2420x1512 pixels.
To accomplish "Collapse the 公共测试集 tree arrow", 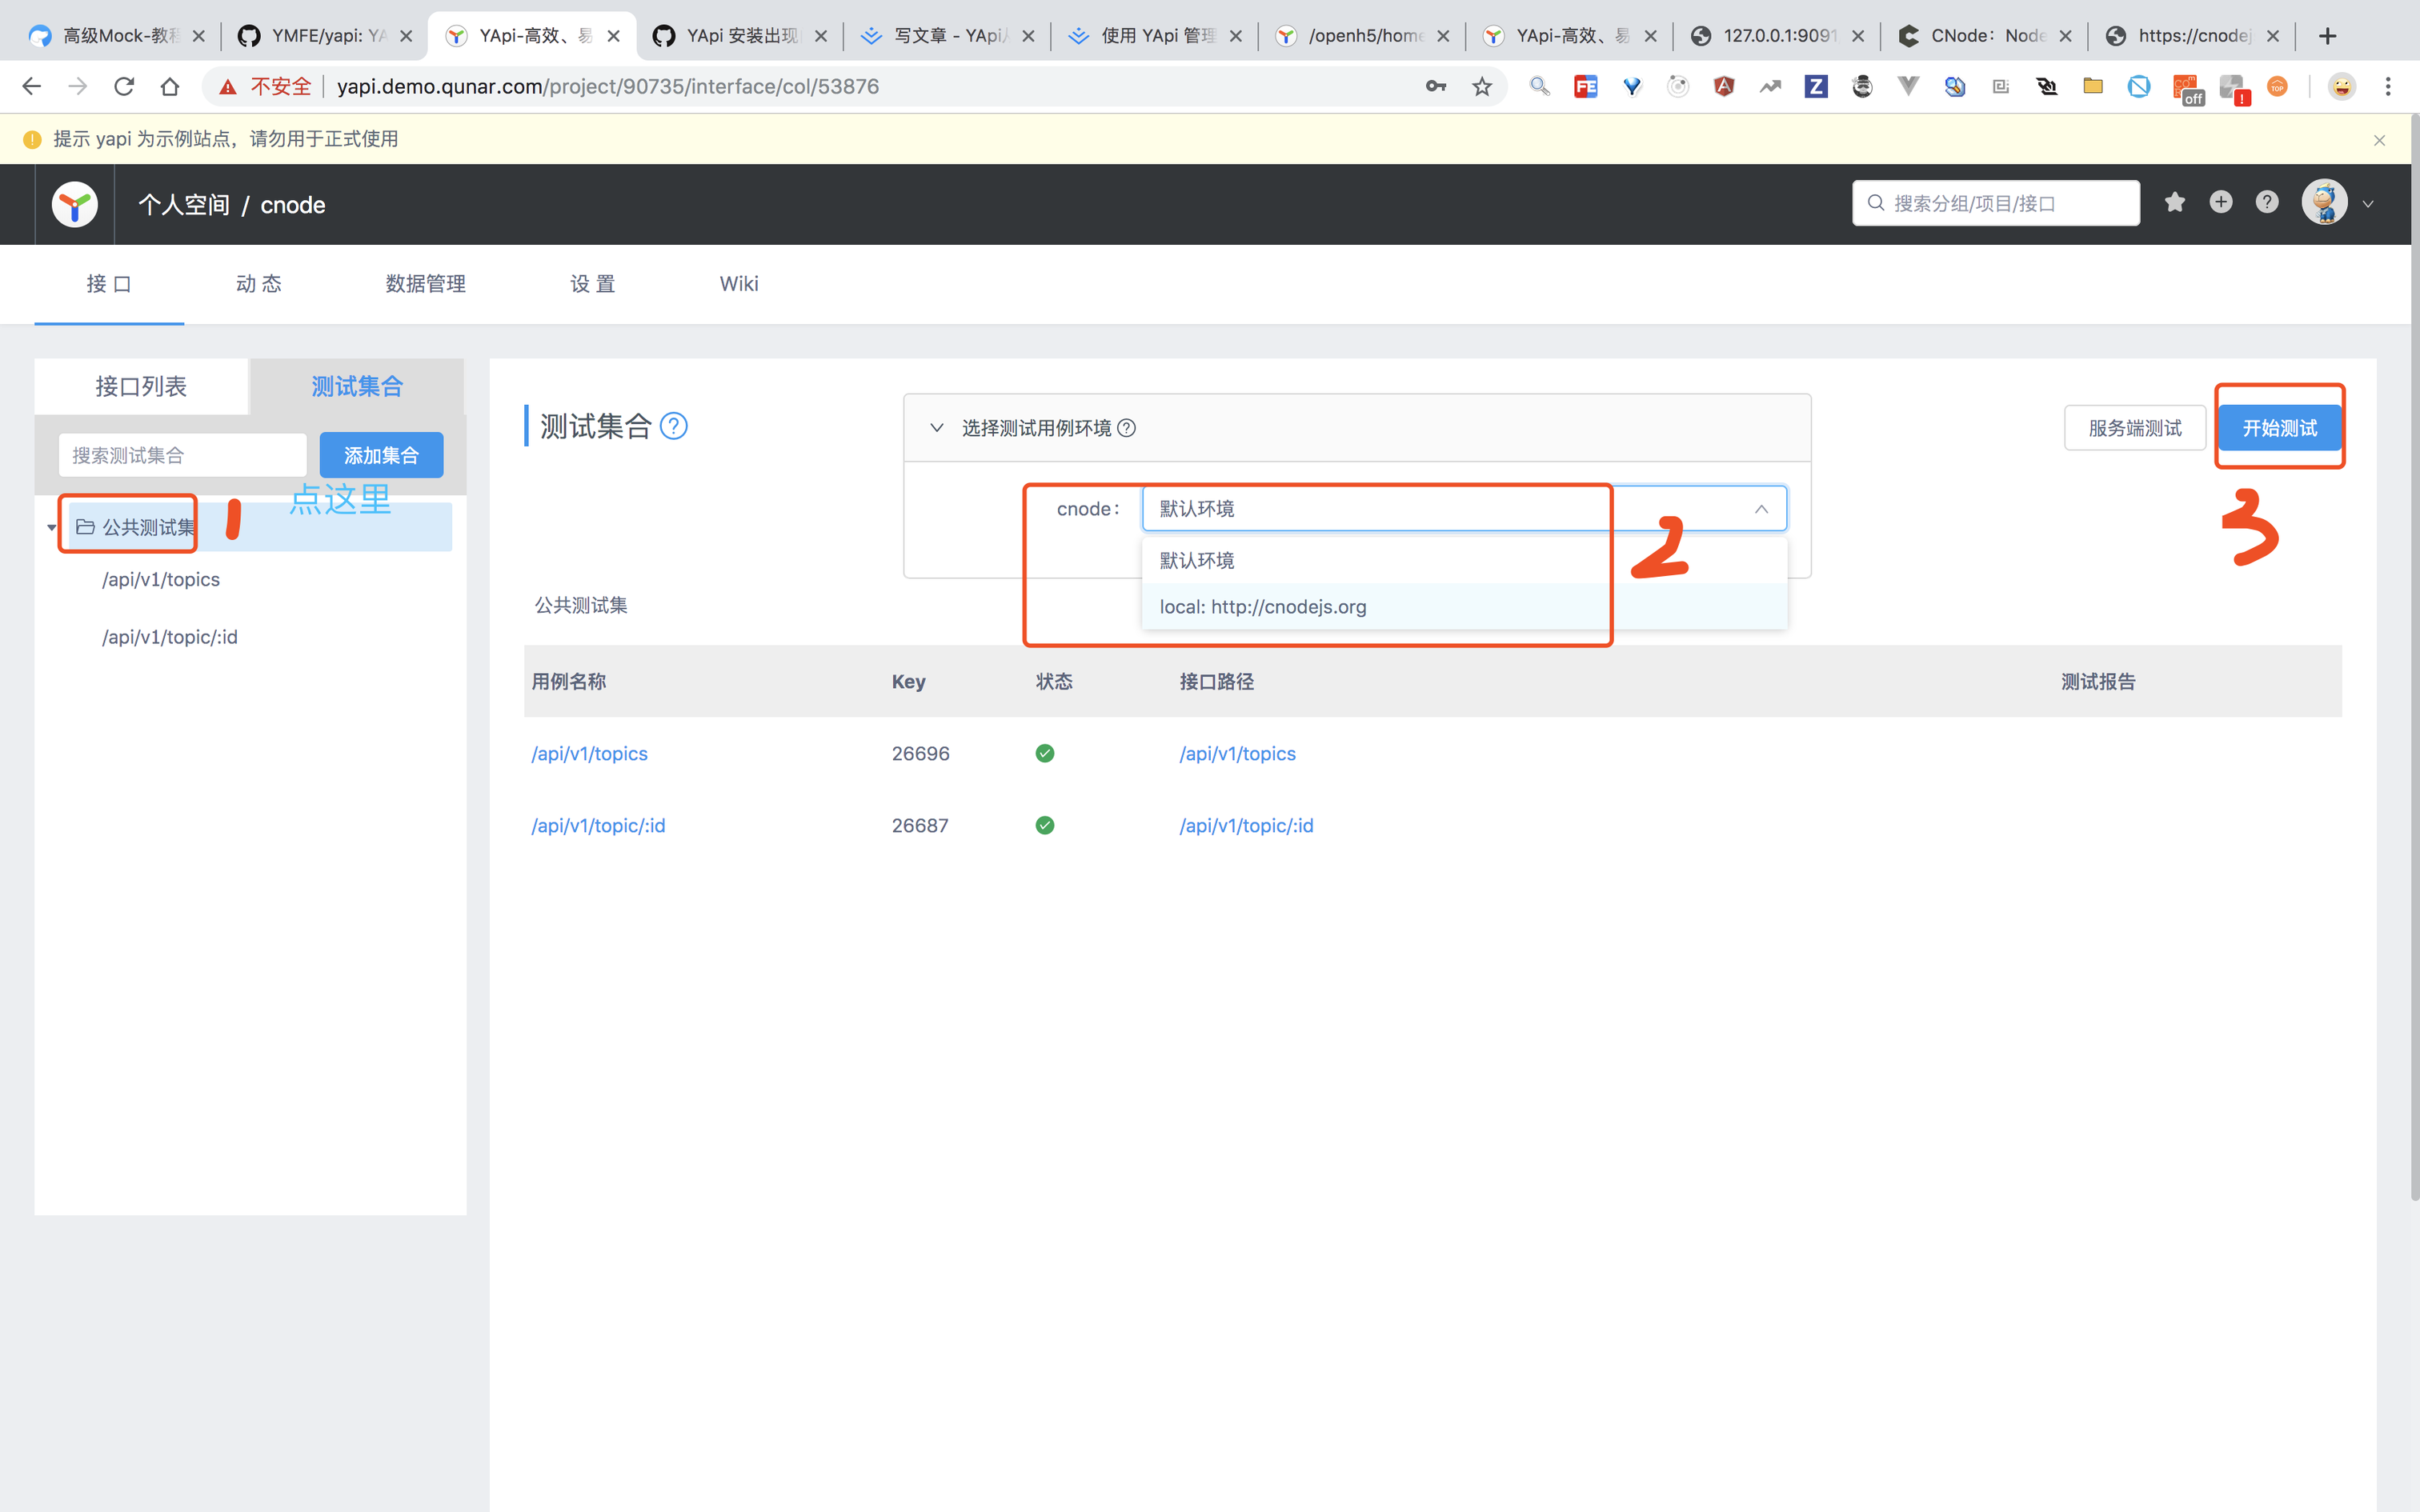I will click(x=52, y=527).
